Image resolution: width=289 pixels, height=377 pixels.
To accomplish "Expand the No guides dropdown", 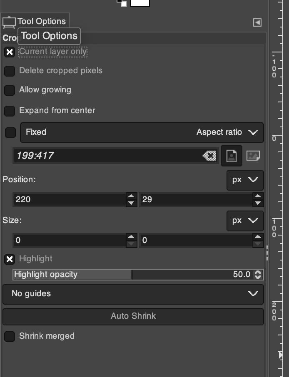I will 133,294.
